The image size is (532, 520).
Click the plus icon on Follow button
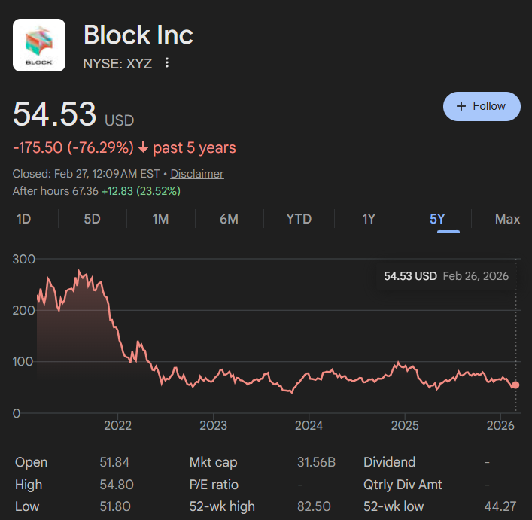coord(461,106)
